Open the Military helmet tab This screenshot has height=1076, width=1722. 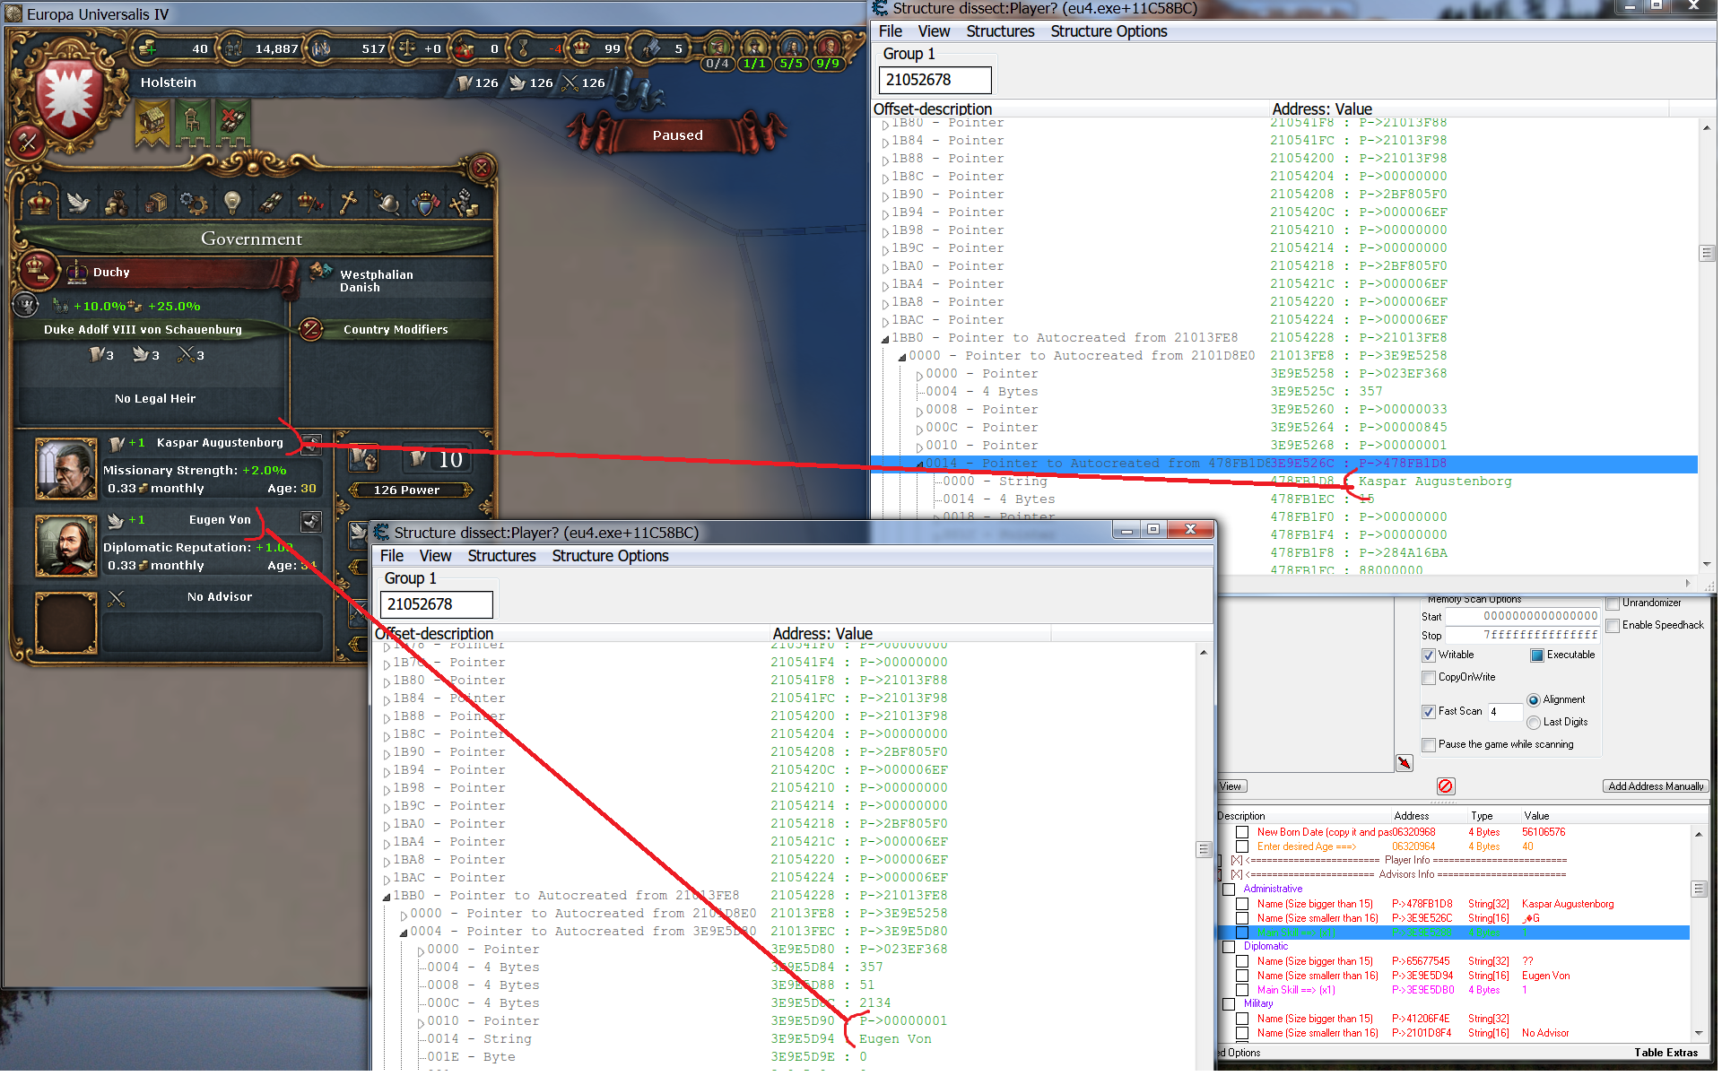tap(387, 203)
